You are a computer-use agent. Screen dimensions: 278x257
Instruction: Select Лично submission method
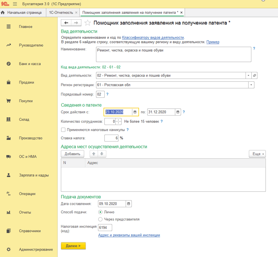(x=100, y=212)
